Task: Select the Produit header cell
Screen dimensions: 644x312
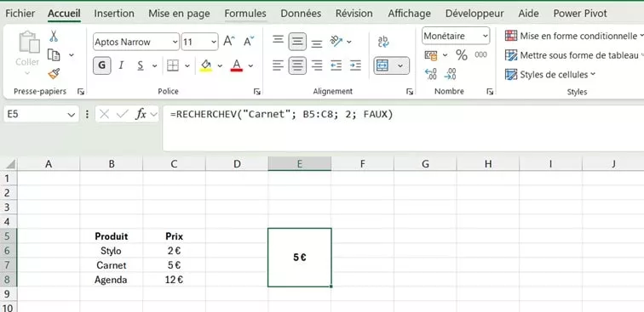Action: click(112, 236)
